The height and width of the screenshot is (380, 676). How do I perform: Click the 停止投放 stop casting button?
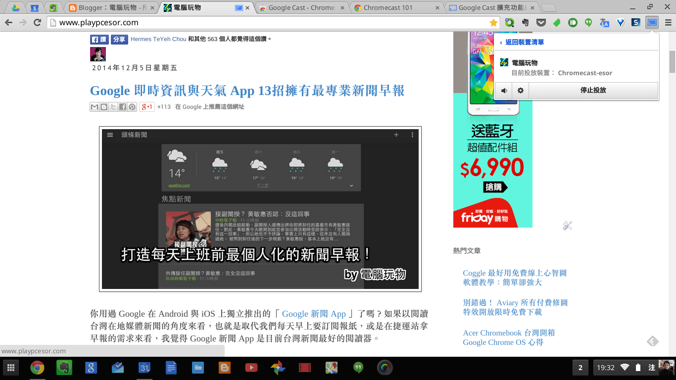click(x=593, y=91)
